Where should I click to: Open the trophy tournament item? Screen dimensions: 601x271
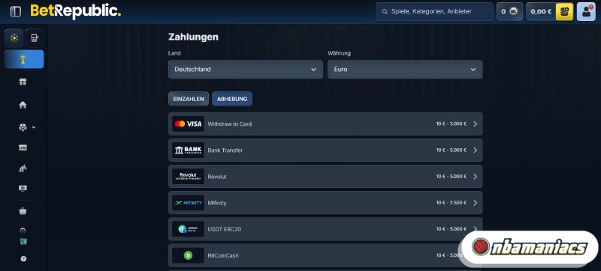click(24, 59)
